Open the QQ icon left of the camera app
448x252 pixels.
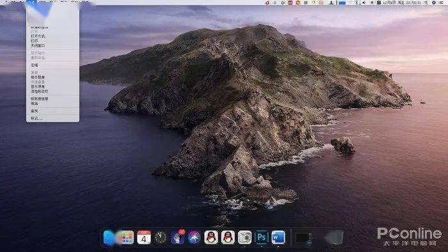click(228, 237)
